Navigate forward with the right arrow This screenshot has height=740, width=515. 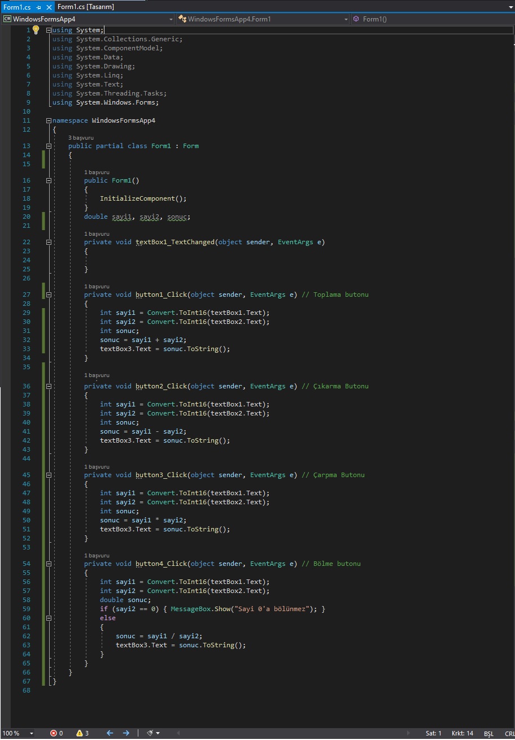coord(126,733)
